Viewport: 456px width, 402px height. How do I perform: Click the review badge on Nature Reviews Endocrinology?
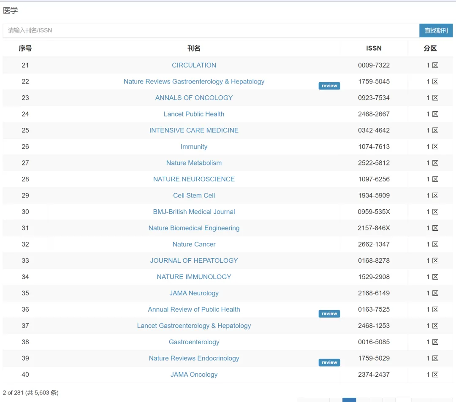329,362
